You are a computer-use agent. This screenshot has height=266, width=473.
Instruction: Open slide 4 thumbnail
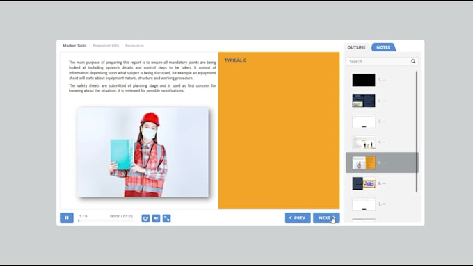(364, 142)
